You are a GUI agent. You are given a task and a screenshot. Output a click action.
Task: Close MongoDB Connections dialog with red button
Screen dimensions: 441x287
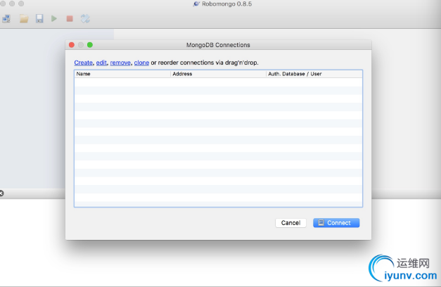(72, 45)
